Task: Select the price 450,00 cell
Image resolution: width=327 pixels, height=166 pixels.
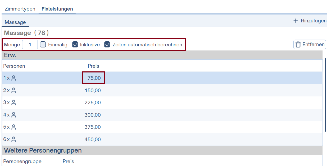Action: pos(93,139)
